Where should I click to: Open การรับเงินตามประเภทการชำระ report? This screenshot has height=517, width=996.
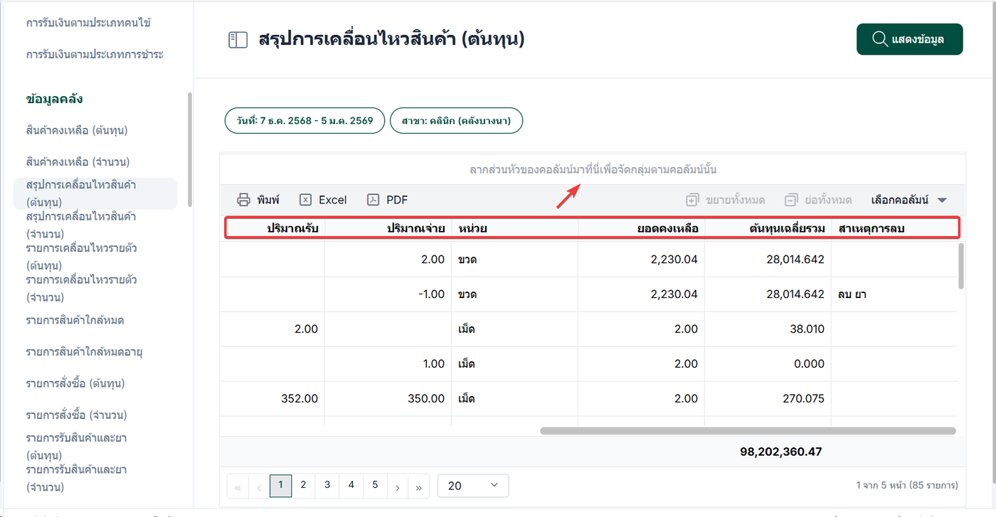click(x=95, y=54)
